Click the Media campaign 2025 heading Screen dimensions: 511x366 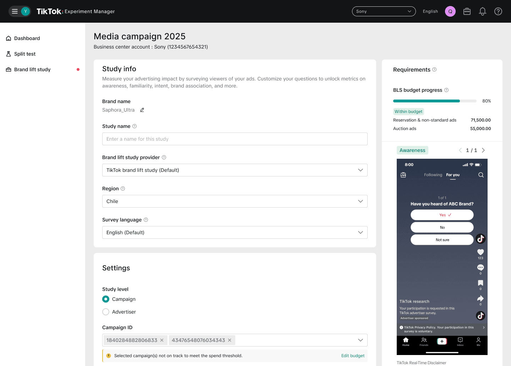(x=139, y=36)
